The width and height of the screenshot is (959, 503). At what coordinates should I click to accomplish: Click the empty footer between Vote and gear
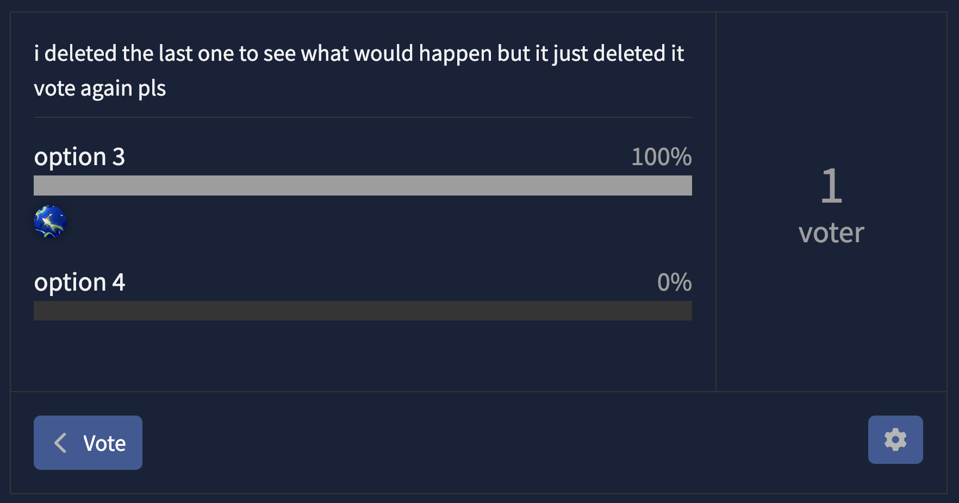[x=505, y=443]
